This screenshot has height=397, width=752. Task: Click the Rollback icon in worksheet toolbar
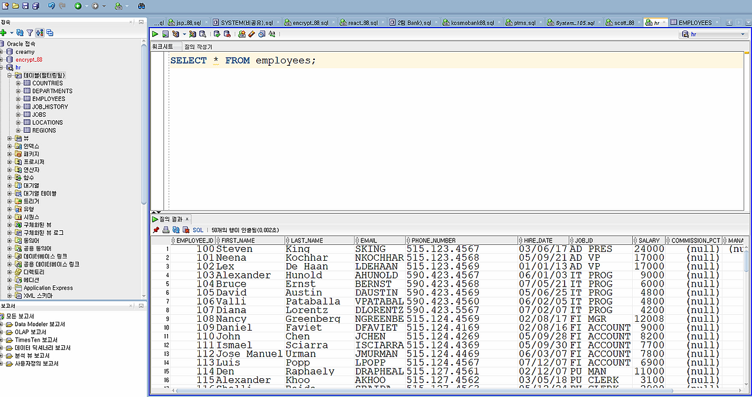(x=227, y=34)
